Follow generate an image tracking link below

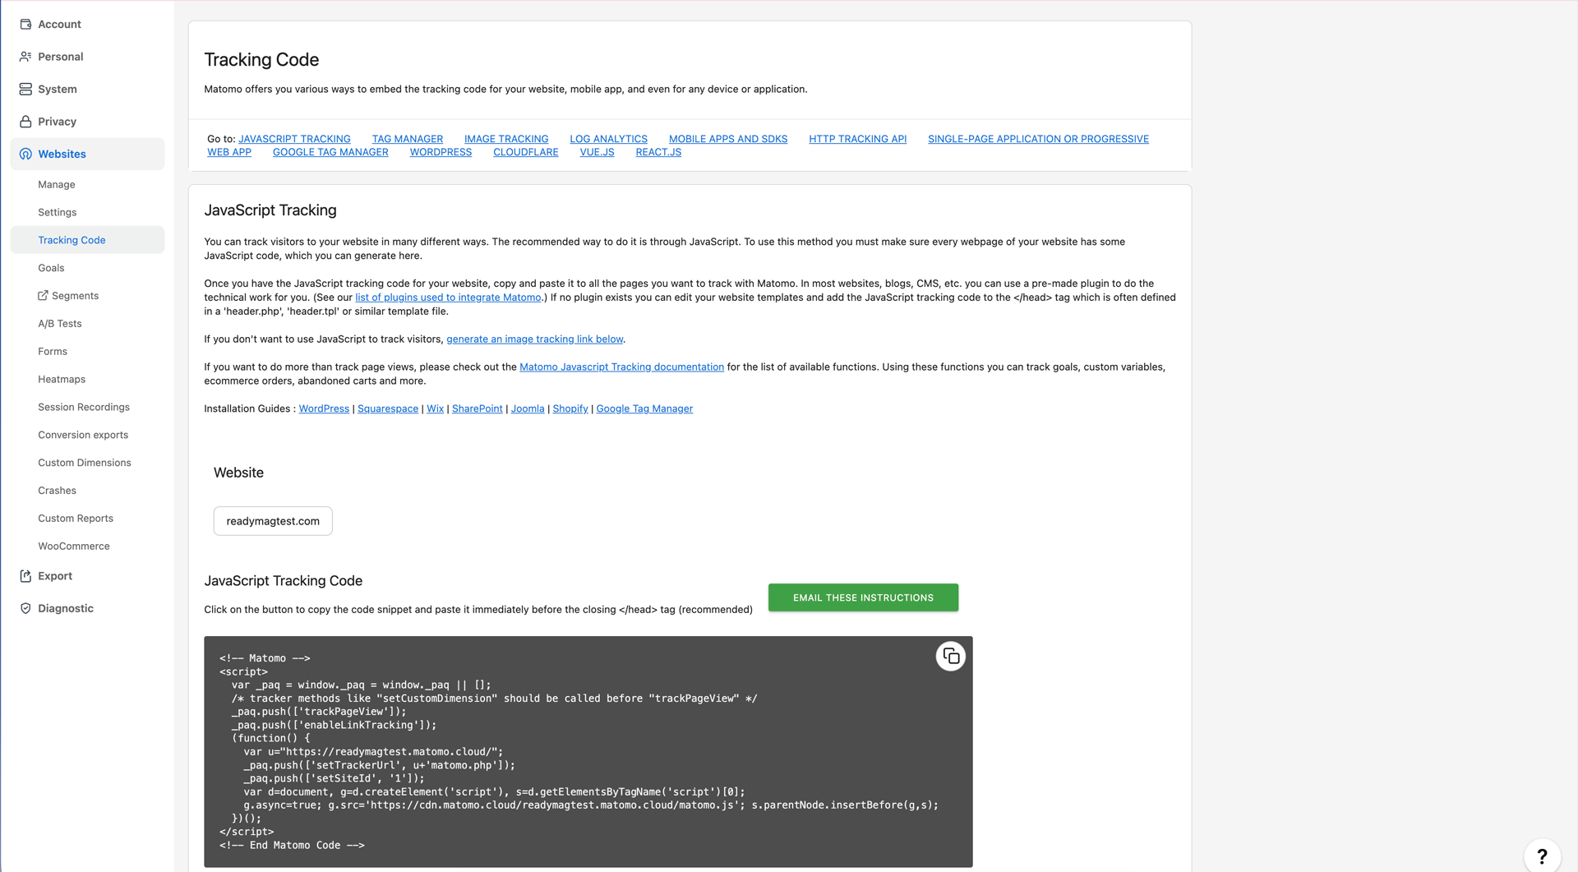(x=535, y=339)
